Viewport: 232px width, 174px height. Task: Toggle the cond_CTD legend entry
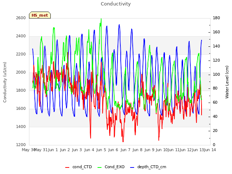coord(79,167)
